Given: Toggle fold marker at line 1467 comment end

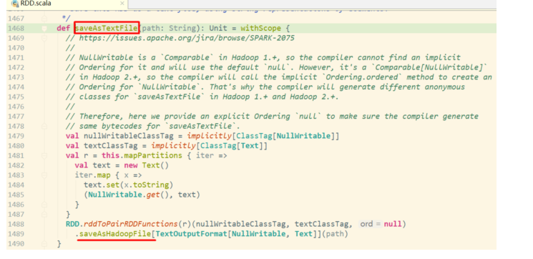Looking at the screenshot, I should pos(44,19).
